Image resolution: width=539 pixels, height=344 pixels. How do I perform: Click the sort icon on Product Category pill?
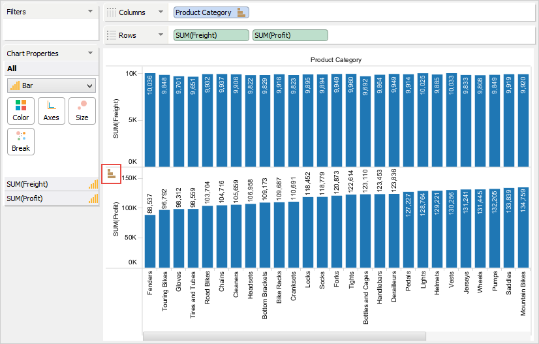pyautogui.click(x=241, y=12)
